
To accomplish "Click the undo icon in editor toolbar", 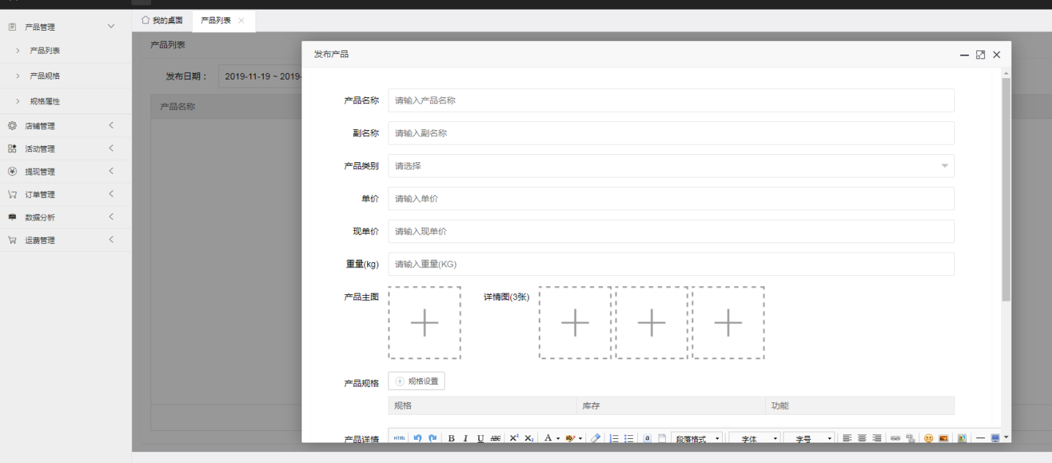I will coord(418,438).
